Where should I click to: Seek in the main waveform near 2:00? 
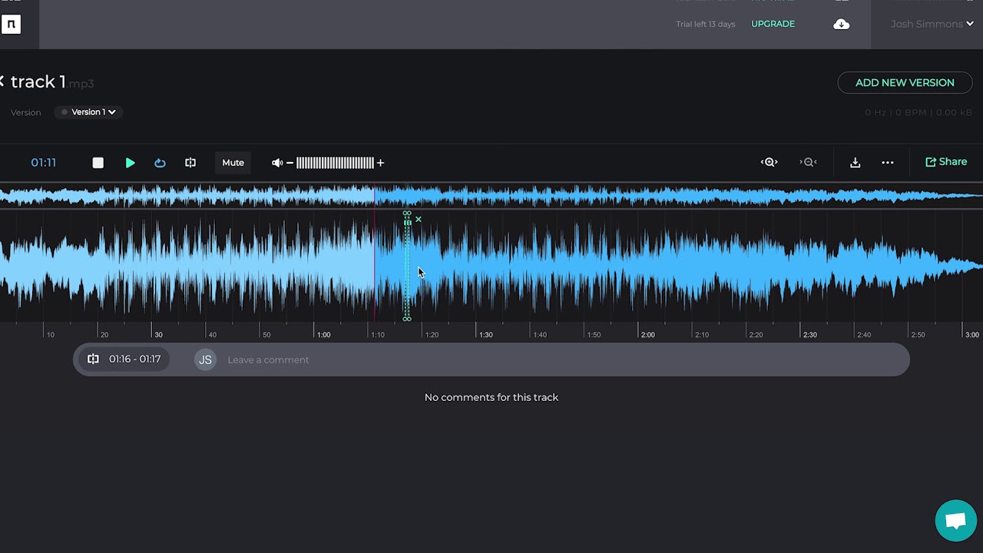click(648, 265)
